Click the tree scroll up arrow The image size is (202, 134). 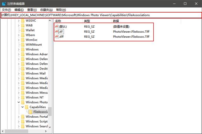click(x=50, y=20)
